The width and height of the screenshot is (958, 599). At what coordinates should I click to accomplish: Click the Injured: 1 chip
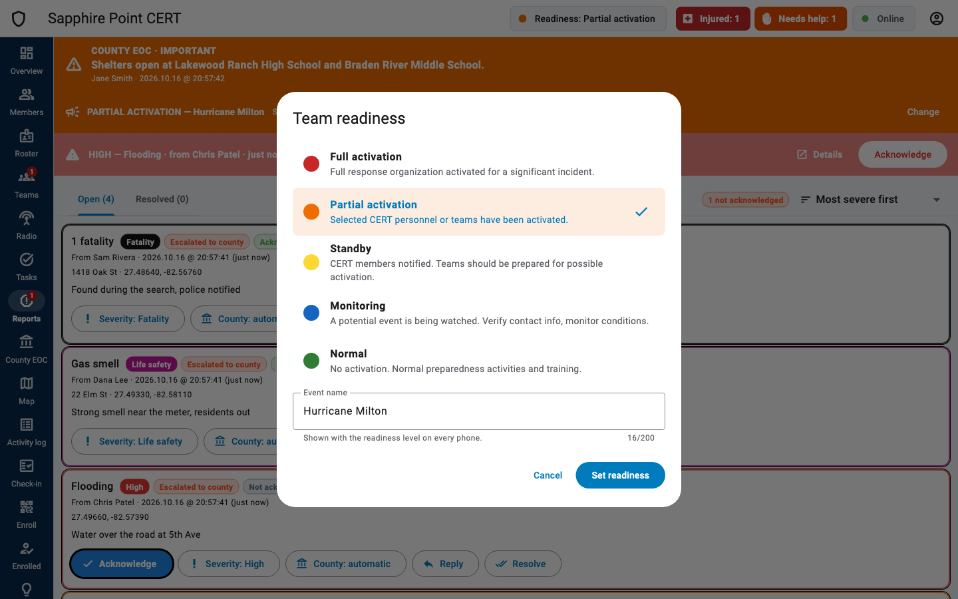[x=713, y=19]
